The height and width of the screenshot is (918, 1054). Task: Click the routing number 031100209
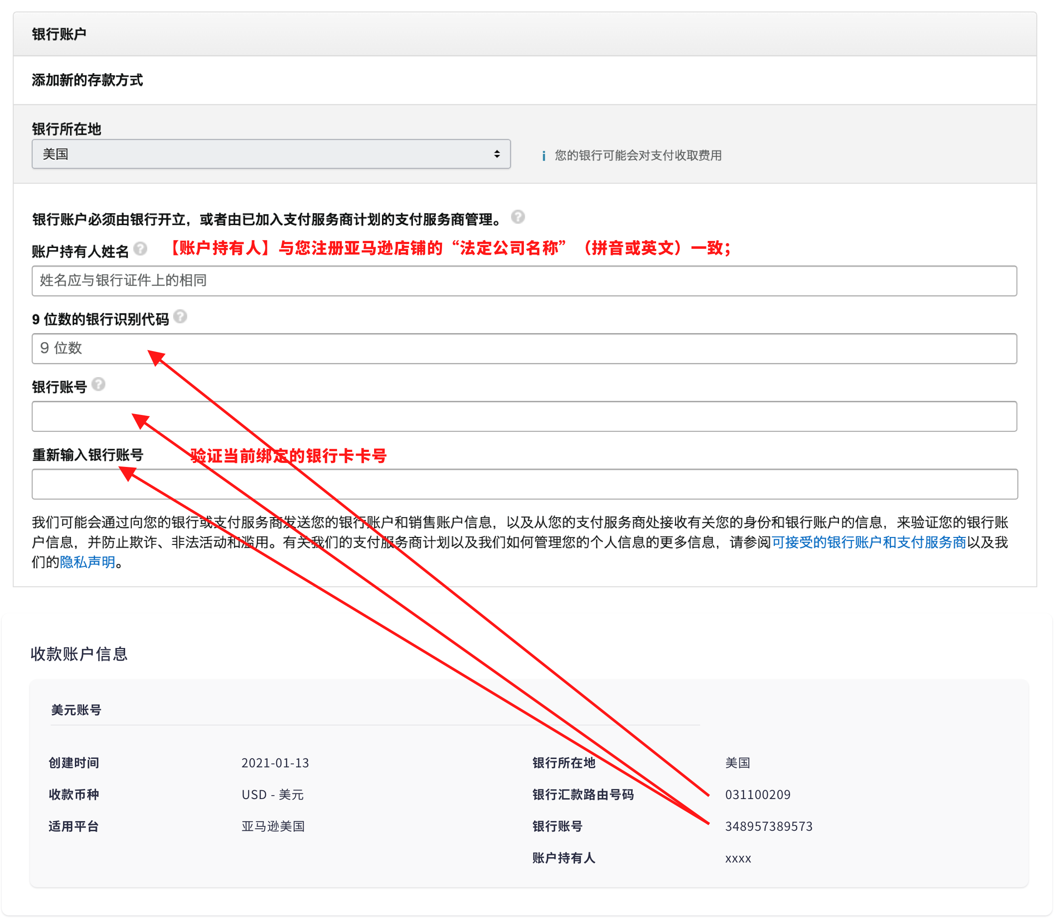(x=757, y=795)
